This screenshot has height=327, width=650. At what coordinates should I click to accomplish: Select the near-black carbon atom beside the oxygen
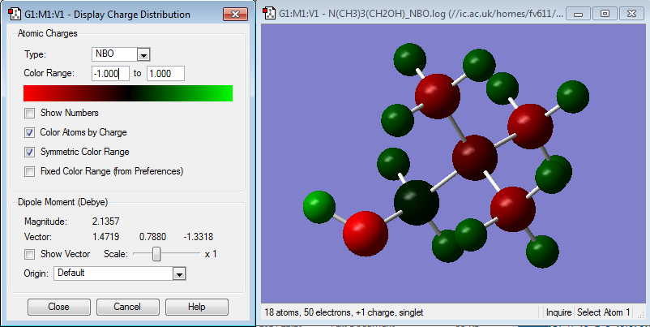click(417, 203)
